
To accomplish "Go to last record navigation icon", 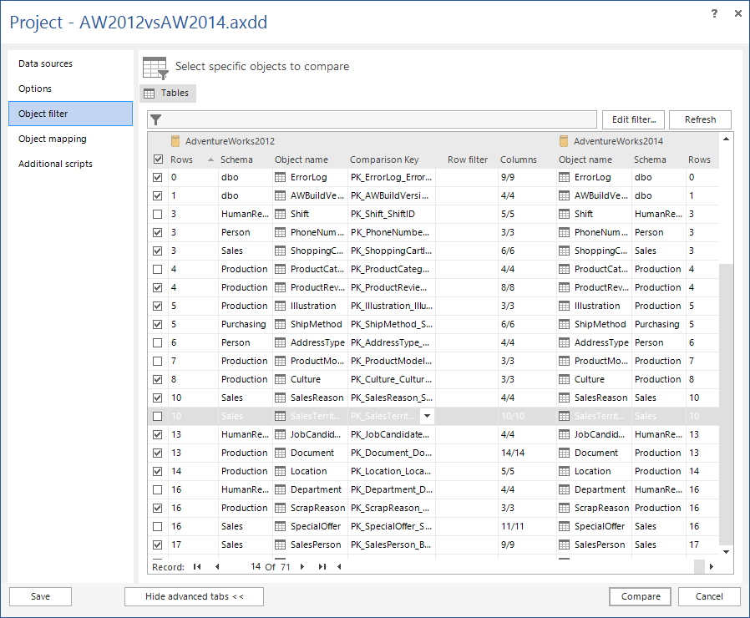I will (x=322, y=567).
